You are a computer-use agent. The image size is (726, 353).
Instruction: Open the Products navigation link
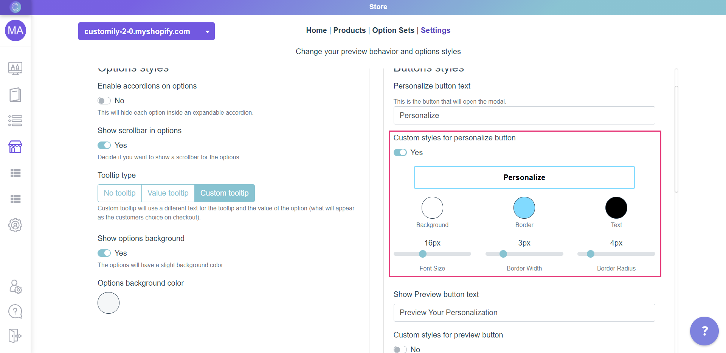coord(349,30)
